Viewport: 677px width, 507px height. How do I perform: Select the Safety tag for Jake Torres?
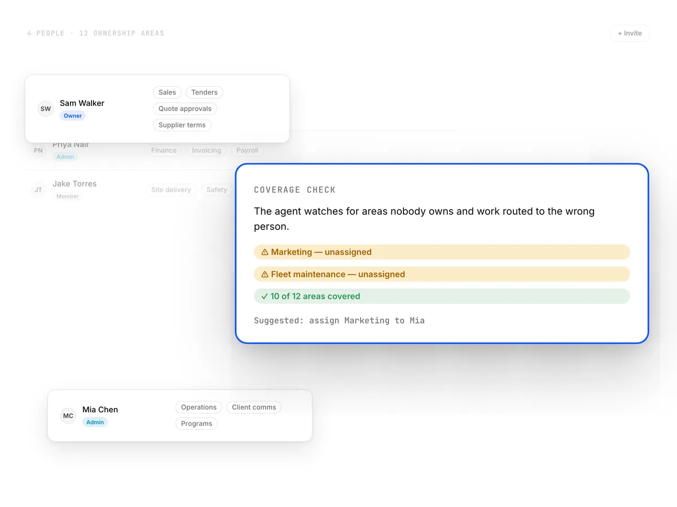217,190
